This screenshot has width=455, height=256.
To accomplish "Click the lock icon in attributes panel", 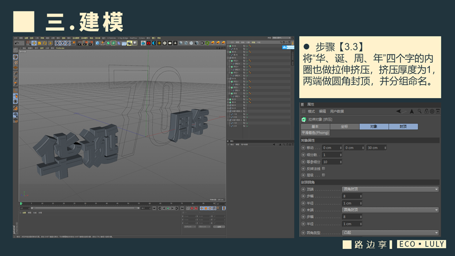I will [427, 111].
